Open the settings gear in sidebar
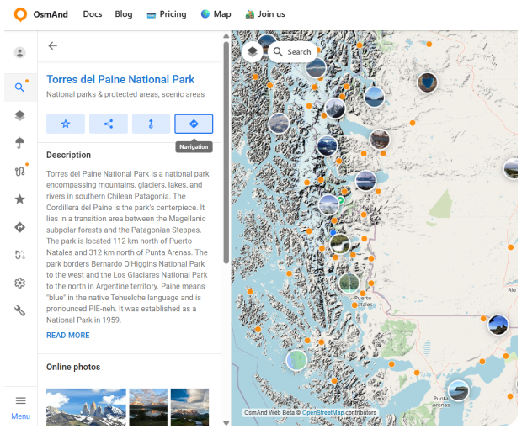Image resolution: width=522 pixels, height=429 pixels. point(20,283)
